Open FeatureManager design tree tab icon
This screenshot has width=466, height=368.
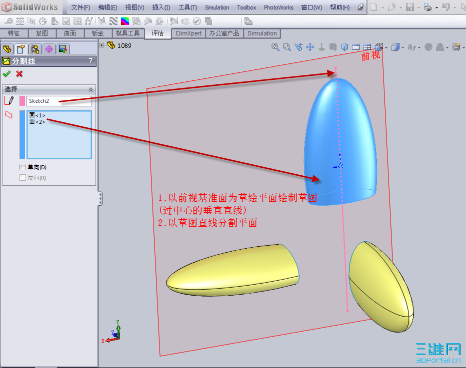pos(7,48)
